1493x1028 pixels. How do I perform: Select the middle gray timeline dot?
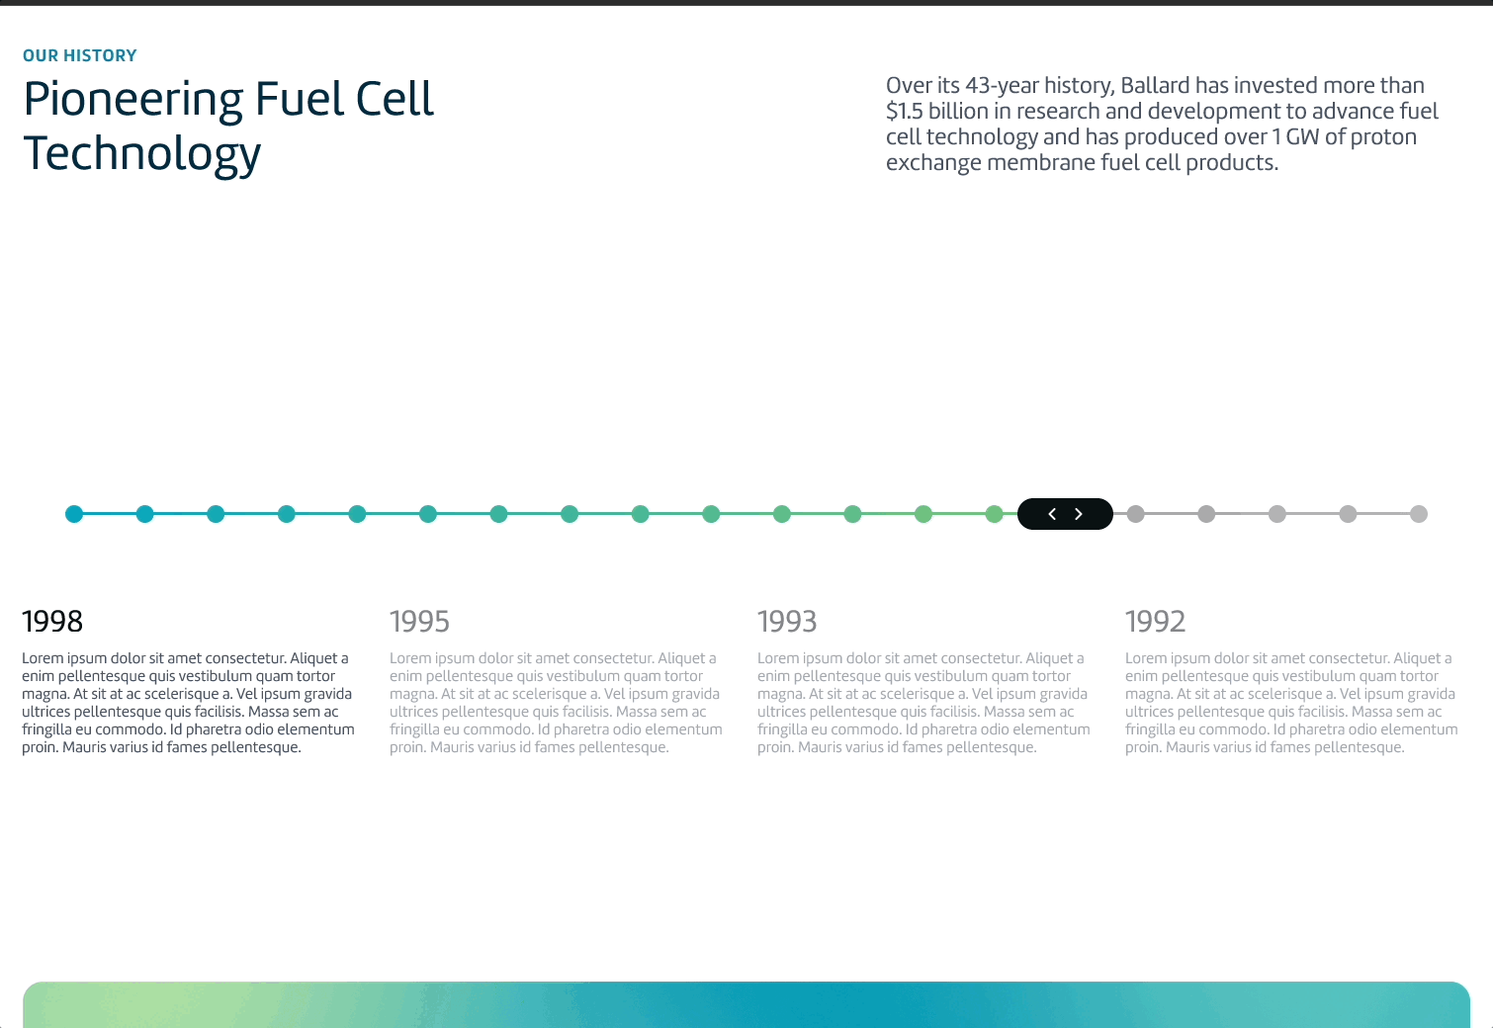pyautogui.click(x=1277, y=514)
